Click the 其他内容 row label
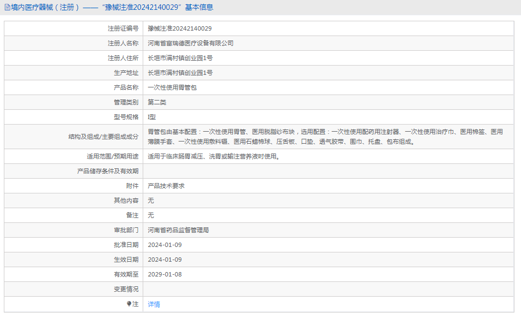This screenshot has width=521, height=318. point(126,201)
